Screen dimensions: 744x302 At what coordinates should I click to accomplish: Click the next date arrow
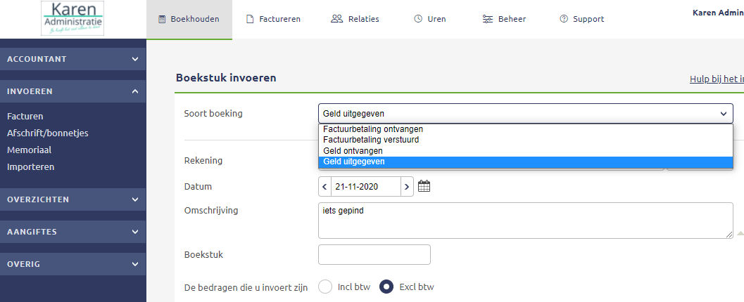click(x=407, y=186)
